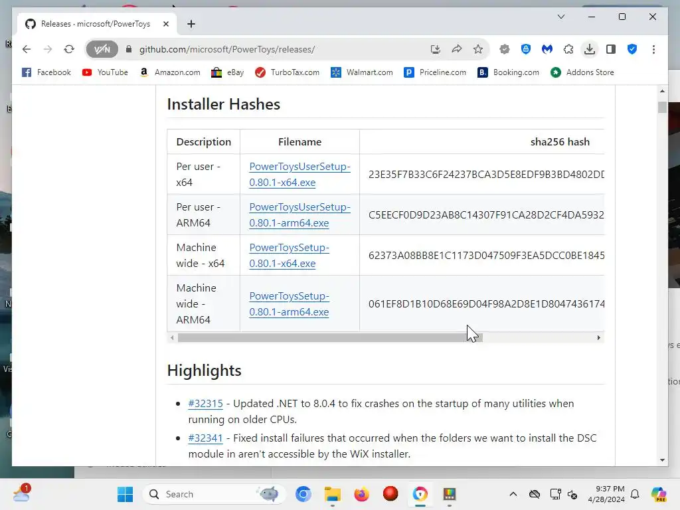Open issue #32341 link
The image size is (680, 510).
(206, 438)
